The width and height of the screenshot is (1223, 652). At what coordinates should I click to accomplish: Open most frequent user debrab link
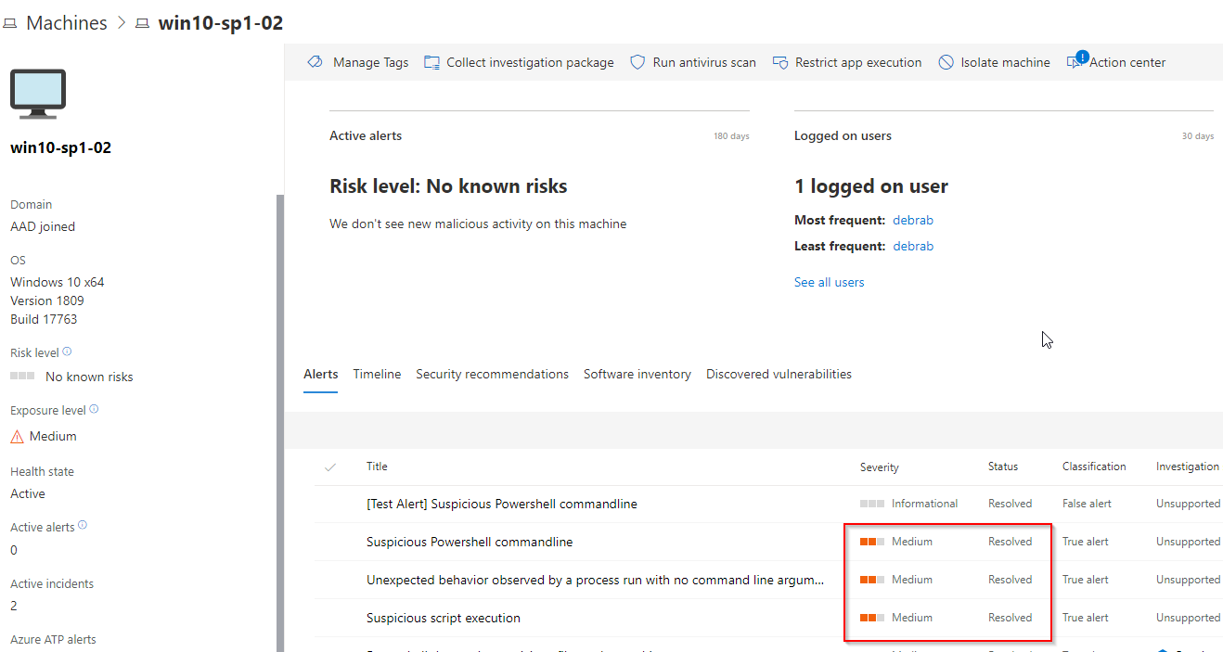[912, 220]
